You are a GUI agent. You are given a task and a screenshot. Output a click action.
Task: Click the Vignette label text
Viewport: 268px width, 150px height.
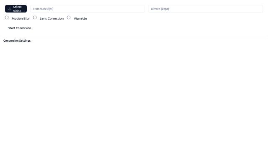[x=80, y=18]
